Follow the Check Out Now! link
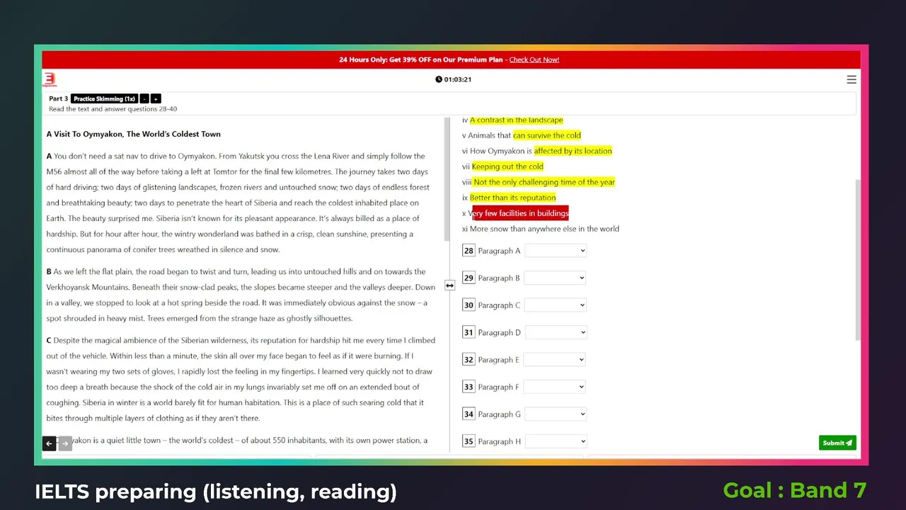 tap(534, 59)
